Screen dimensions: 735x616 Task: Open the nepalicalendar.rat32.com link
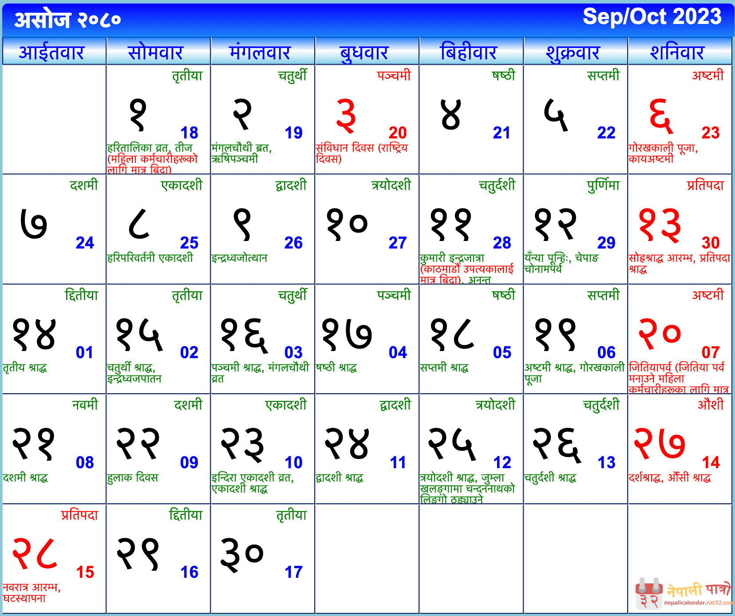tap(699, 603)
